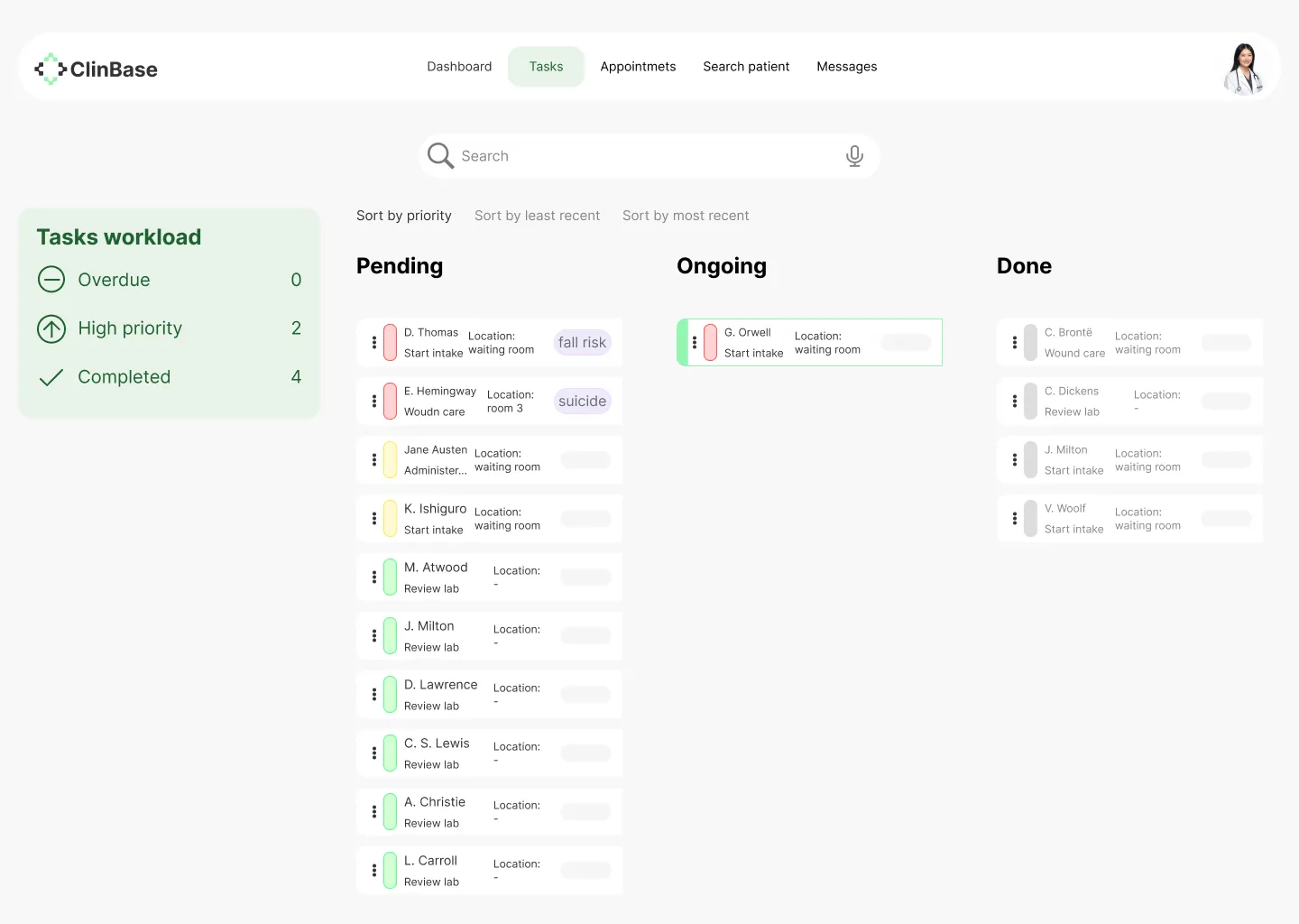Image resolution: width=1299 pixels, height=924 pixels.
Task: Open three-dot menu for Jane Austen task
Action: click(374, 460)
